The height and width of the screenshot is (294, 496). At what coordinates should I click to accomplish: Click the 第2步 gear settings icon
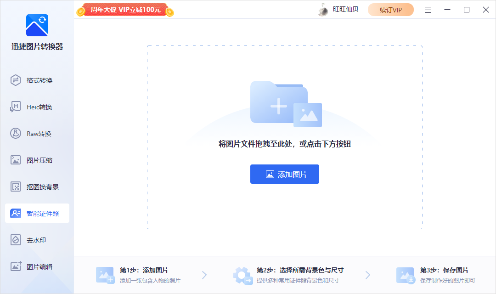tap(242, 275)
